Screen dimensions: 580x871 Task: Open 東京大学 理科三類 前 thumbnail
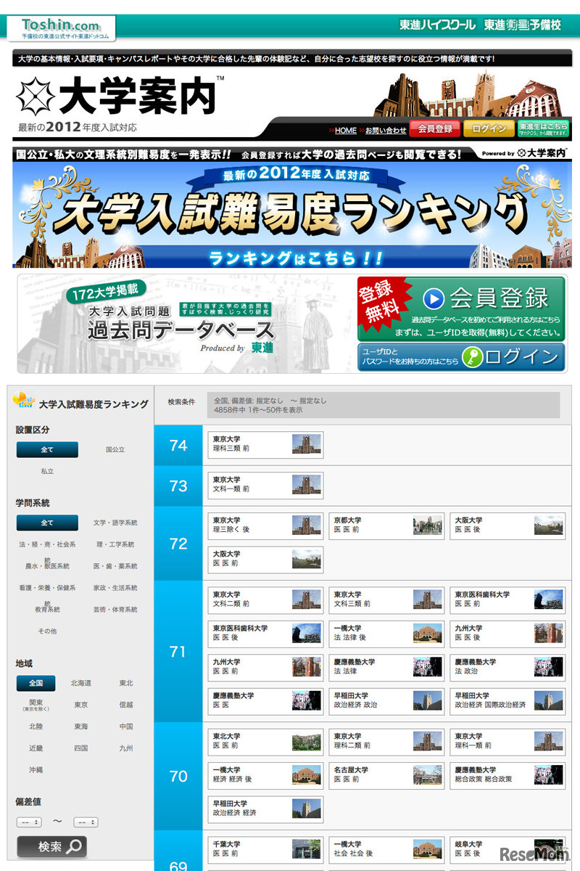pos(306,444)
